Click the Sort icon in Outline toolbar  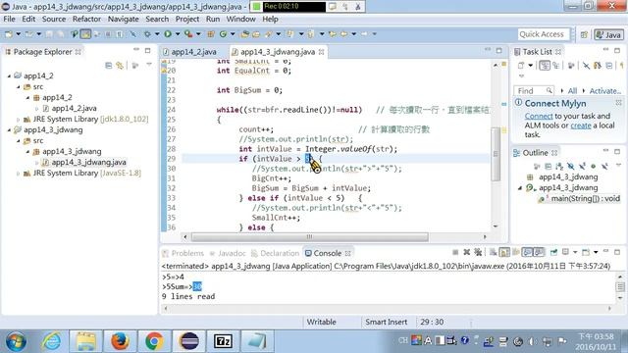tap(559, 166)
